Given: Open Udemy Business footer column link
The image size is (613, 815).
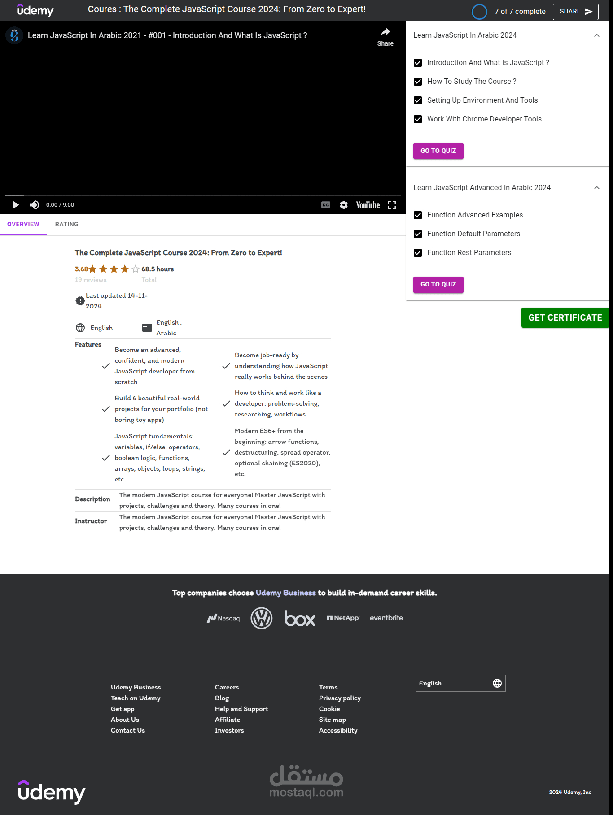Looking at the screenshot, I should [x=136, y=687].
